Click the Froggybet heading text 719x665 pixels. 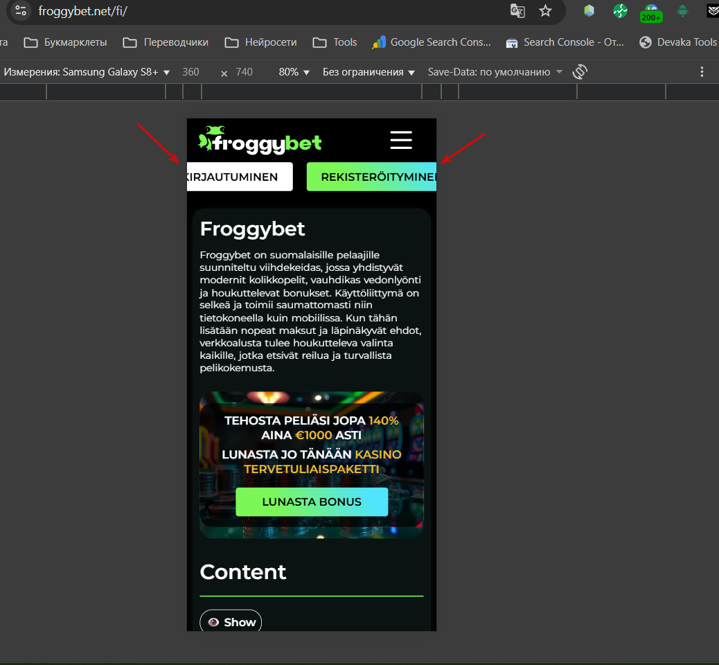click(x=252, y=229)
